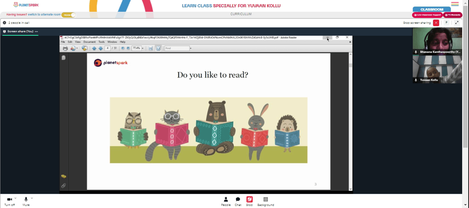Open Edit menu in Adobe Reader
This screenshot has width=469, height=208.
[x=70, y=42]
